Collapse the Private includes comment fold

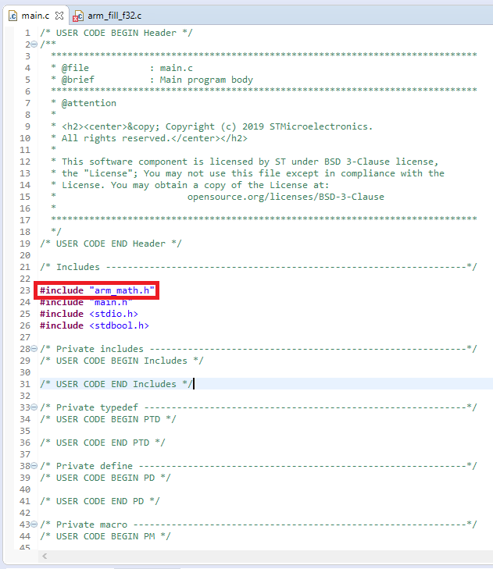(x=34, y=349)
